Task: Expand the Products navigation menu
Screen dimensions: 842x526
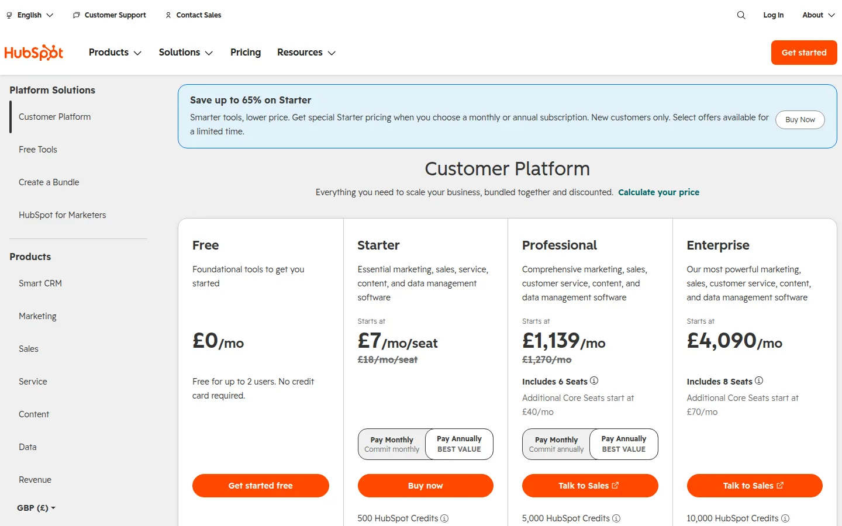Action: (115, 53)
